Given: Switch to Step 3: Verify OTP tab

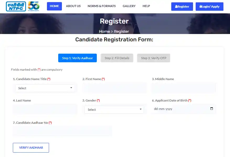Looking at the screenshot, I should tap(153, 58).
